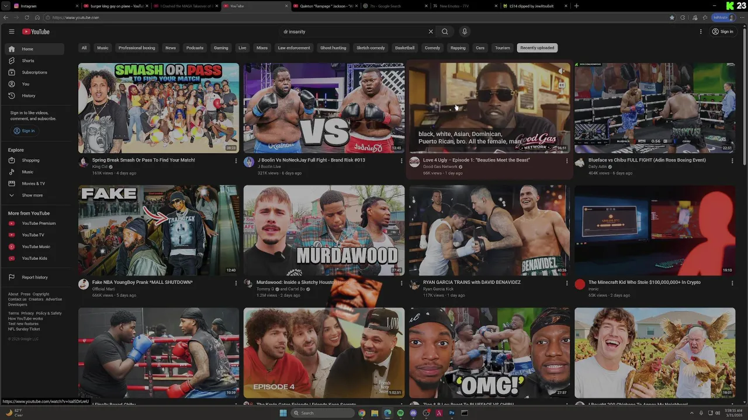Open the Friends Keep Secrets Episode 4 thumbnail
748x420 pixels.
pyautogui.click(x=324, y=353)
